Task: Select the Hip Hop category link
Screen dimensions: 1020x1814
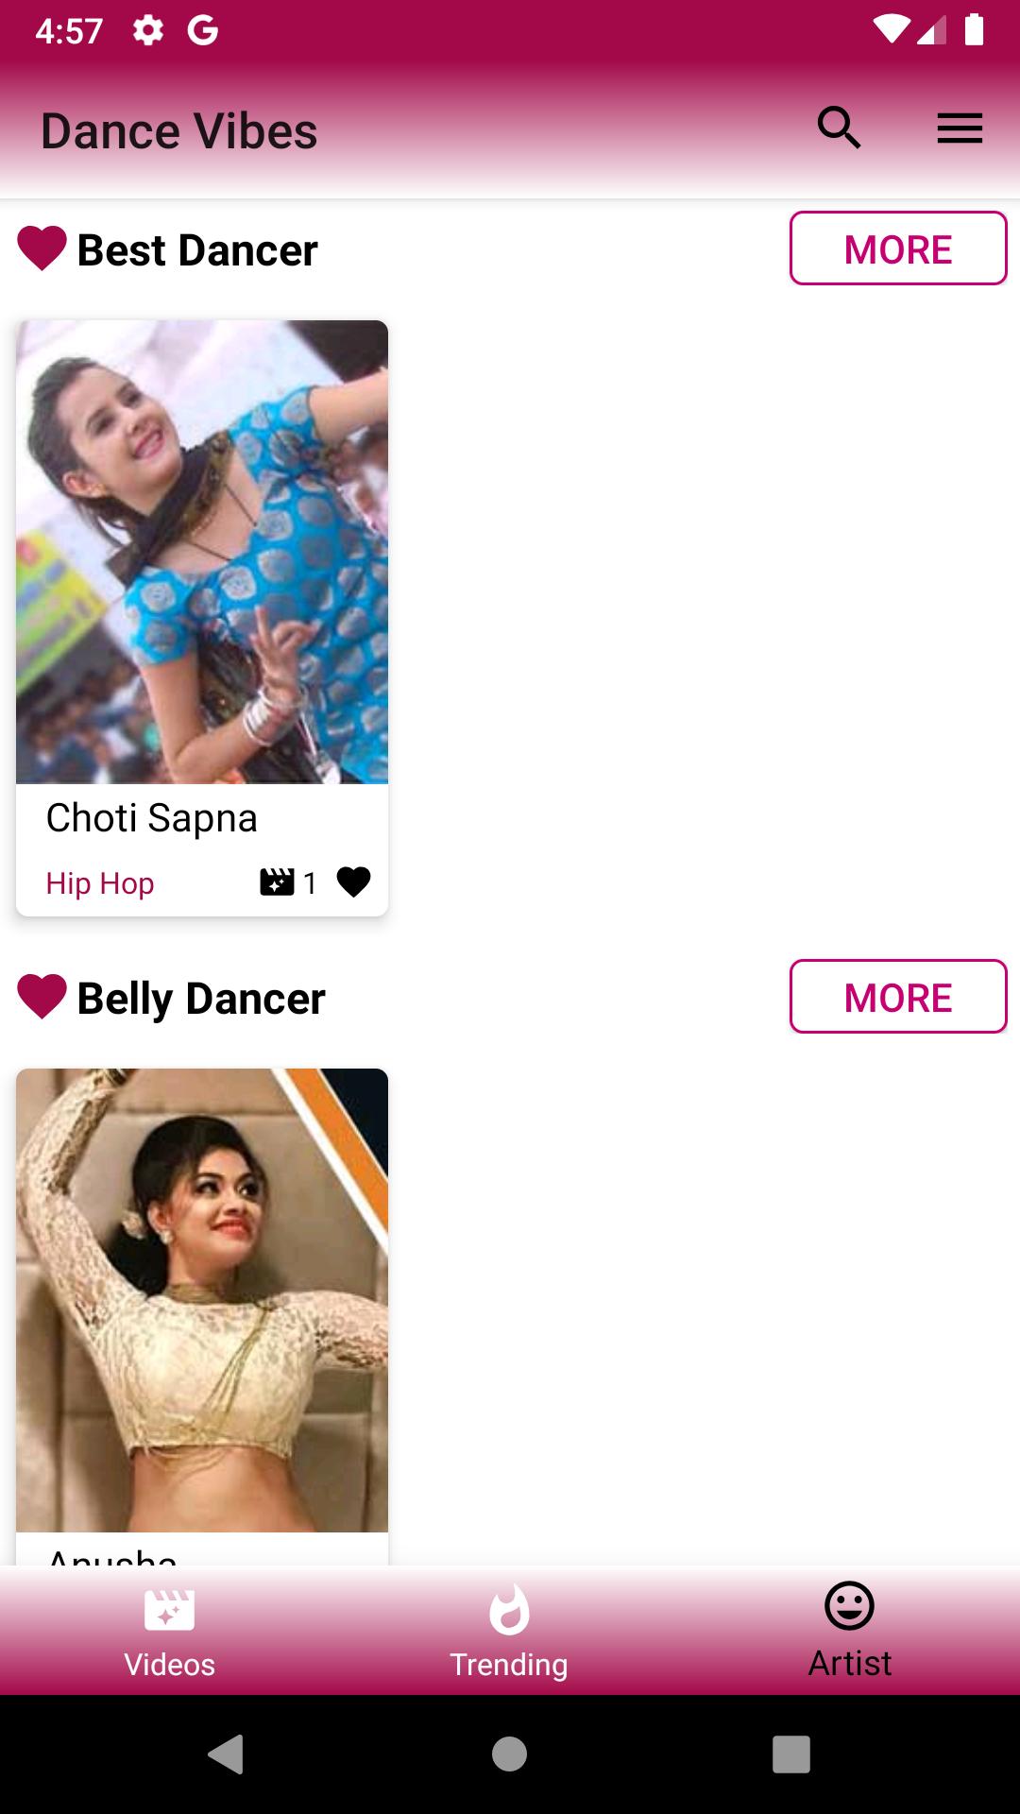Action: [100, 883]
